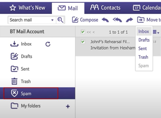Click the Invitation from Hexham subject line
This screenshot has width=161, height=118.
113,48
